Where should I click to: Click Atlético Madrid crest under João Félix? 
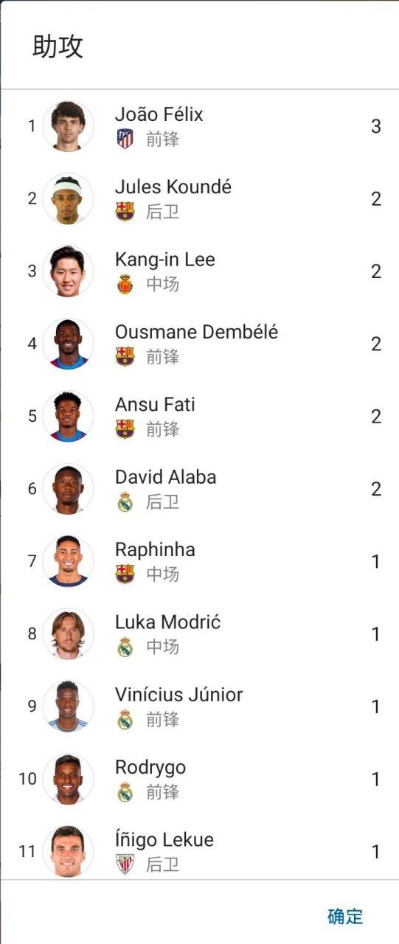click(x=125, y=139)
